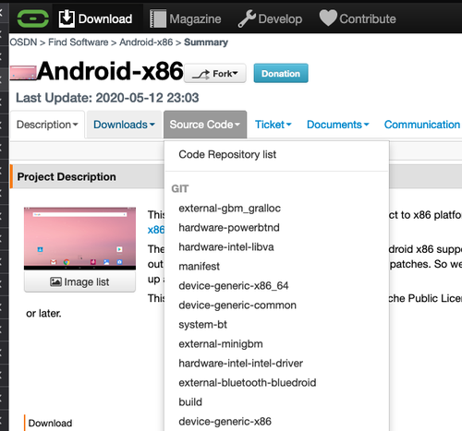
Task: Click the Develop wrench icon
Action: 247,18
